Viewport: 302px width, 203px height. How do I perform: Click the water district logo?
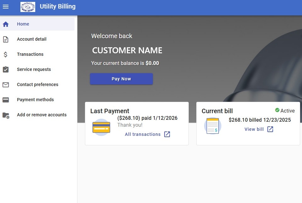click(27, 6)
